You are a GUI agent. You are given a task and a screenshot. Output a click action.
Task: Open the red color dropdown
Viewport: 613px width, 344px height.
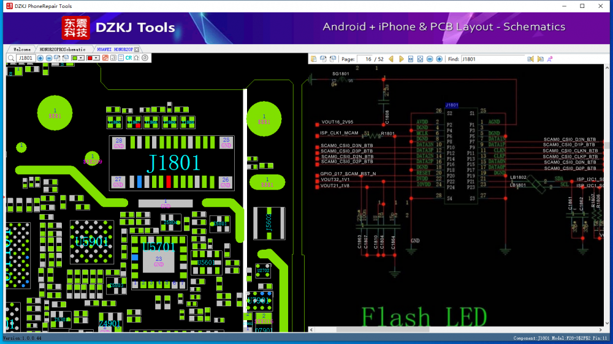point(93,58)
